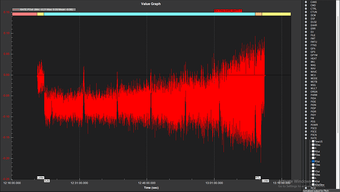Viewport: 340px width, 192px height.
Task: Expand the IMU tree node
Action: tap(306, 62)
